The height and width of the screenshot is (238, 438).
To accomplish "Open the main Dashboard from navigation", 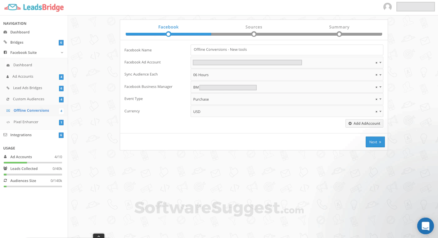I will pos(20,32).
